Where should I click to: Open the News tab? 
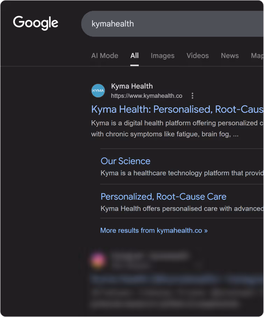coord(230,55)
